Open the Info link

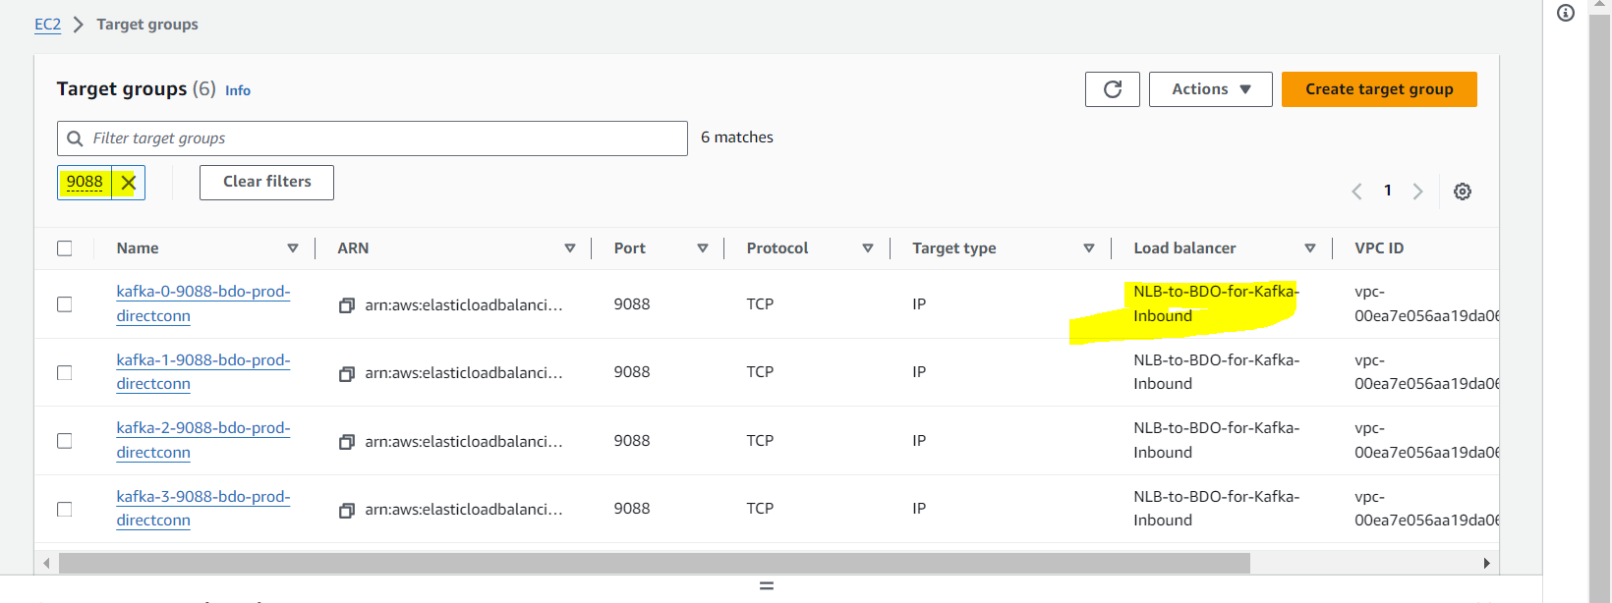coord(238,90)
